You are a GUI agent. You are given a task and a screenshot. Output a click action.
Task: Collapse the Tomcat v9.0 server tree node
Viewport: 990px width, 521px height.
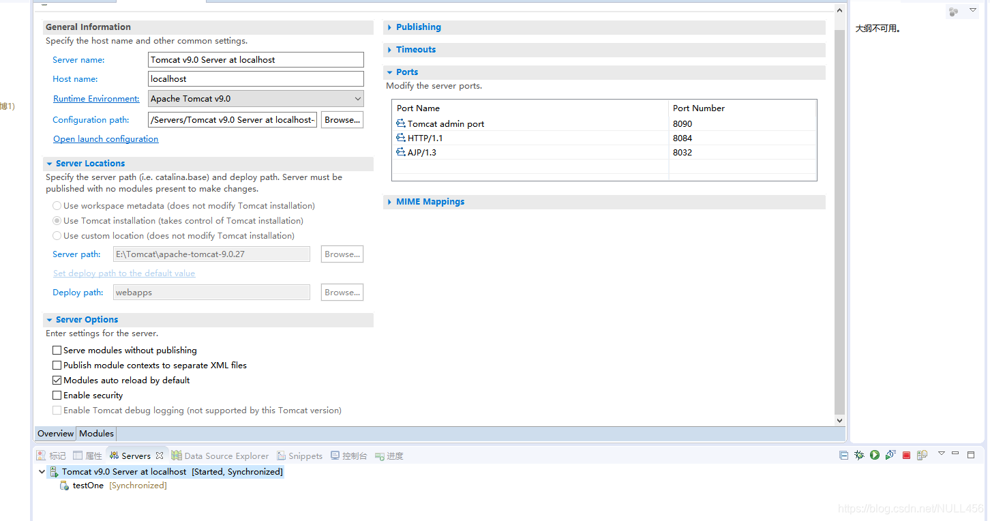click(42, 472)
